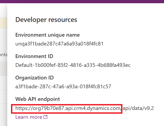Click the Web API endpoint label
This screenshot has width=164, height=126.
[x=38, y=100]
